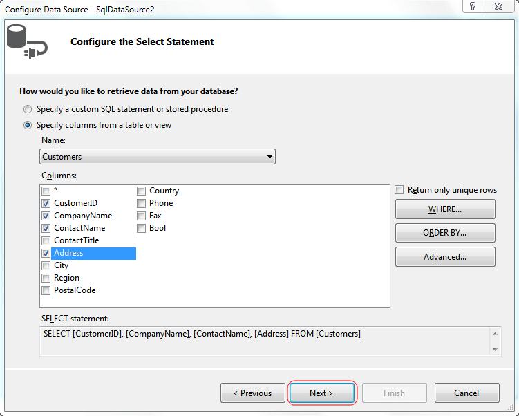Uncheck the CompanyName column checkbox
Viewport: 519px width, 416px height.
(x=46, y=216)
